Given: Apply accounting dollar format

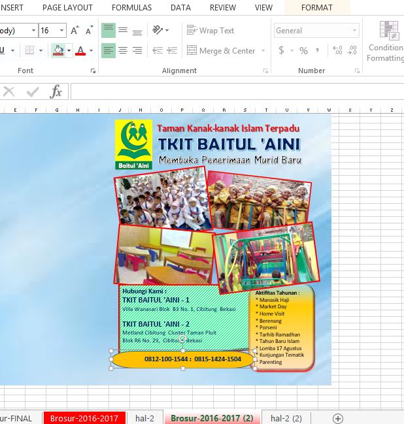Looking at the screenshot, I should click(x=281, y=50).
